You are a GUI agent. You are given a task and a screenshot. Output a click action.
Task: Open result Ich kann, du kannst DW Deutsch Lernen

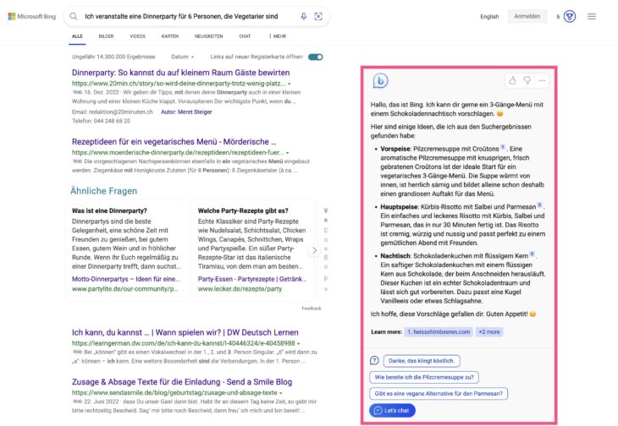(185, 332)
